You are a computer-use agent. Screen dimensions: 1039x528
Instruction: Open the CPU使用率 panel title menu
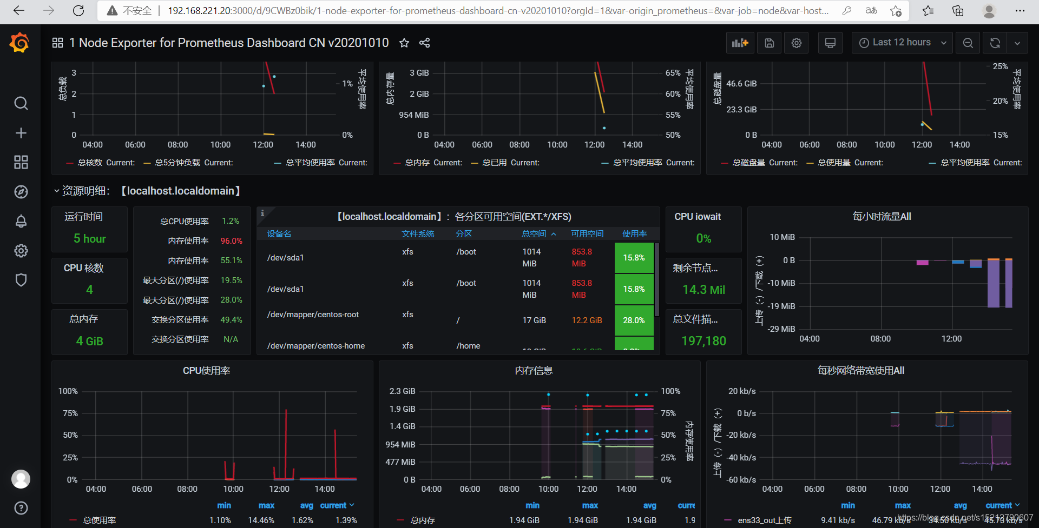[207, 371]
